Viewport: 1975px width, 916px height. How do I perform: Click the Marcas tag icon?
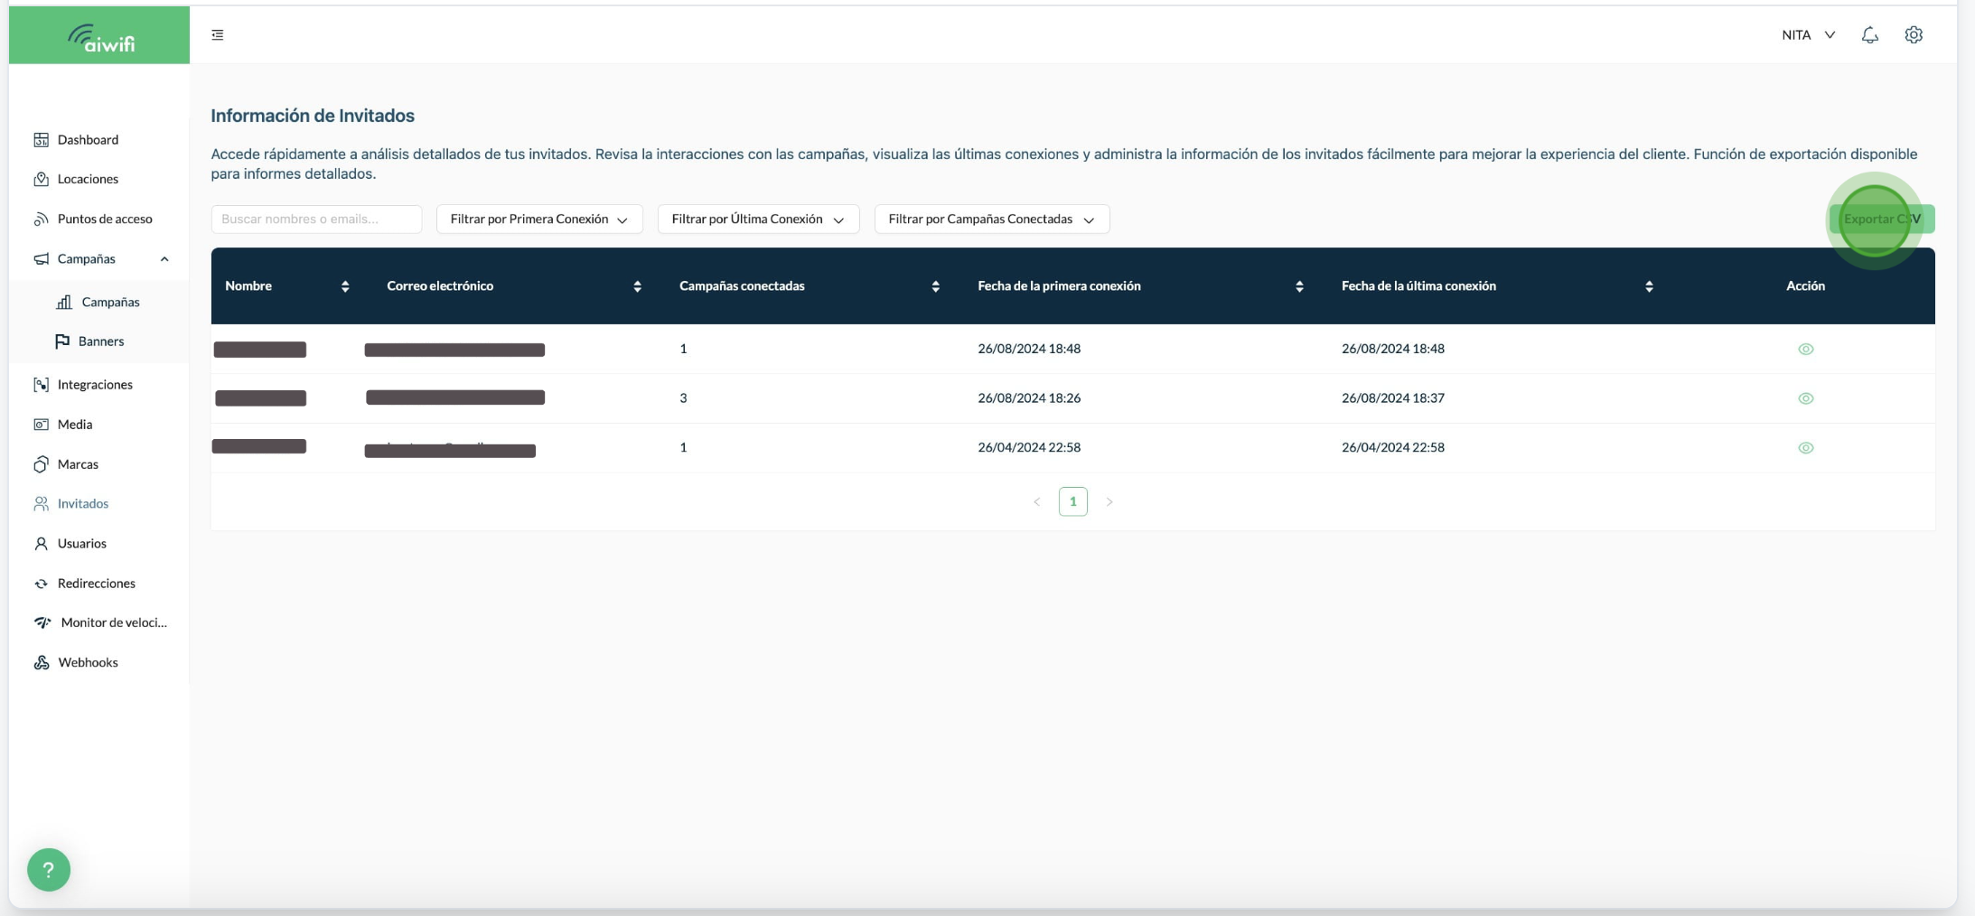tap(42, 464)
